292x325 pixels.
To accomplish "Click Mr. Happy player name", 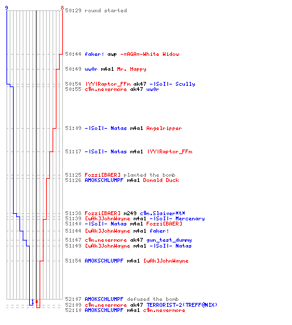I will pos(132,69).
